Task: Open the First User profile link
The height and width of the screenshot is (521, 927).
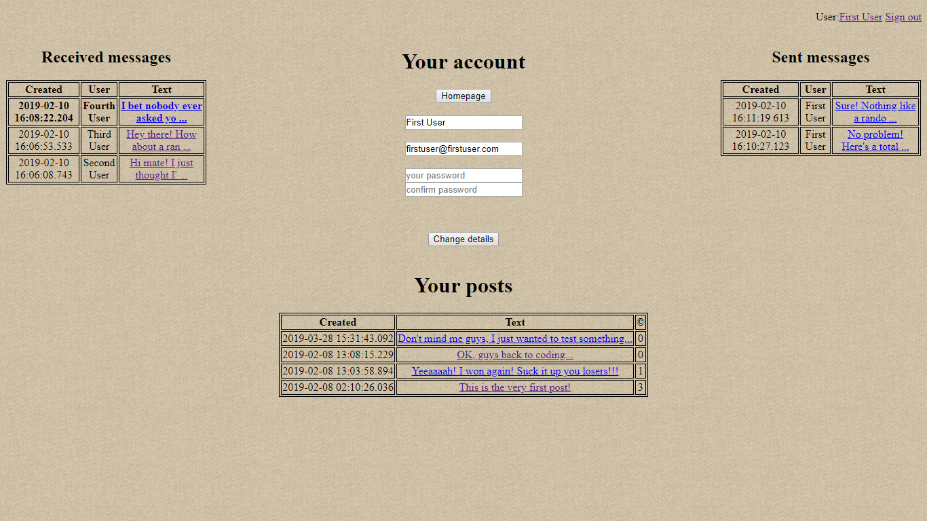Action: 860,17
